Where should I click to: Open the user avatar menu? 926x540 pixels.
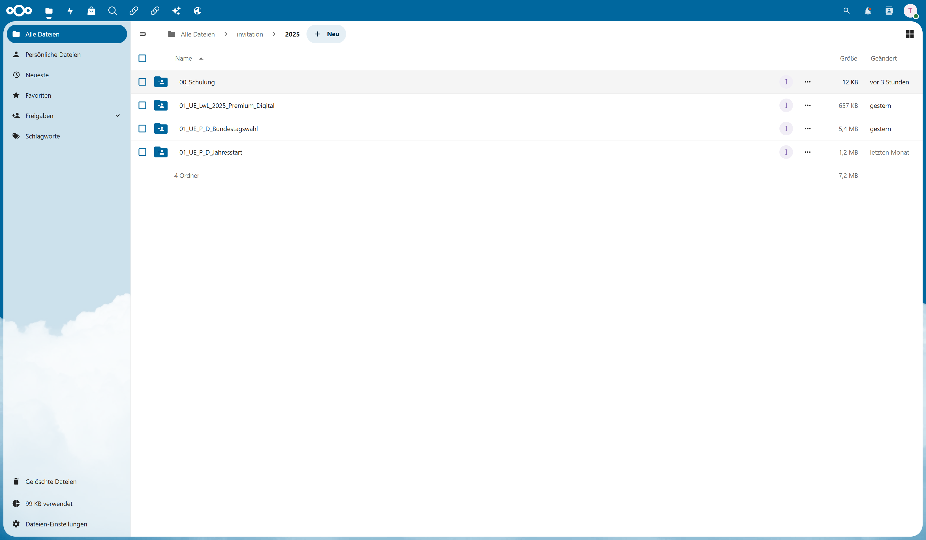point(910,11)
